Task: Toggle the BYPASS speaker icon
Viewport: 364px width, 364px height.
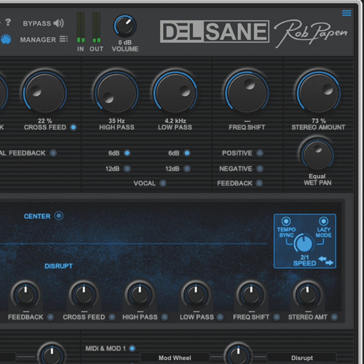Action: [59, 23]
